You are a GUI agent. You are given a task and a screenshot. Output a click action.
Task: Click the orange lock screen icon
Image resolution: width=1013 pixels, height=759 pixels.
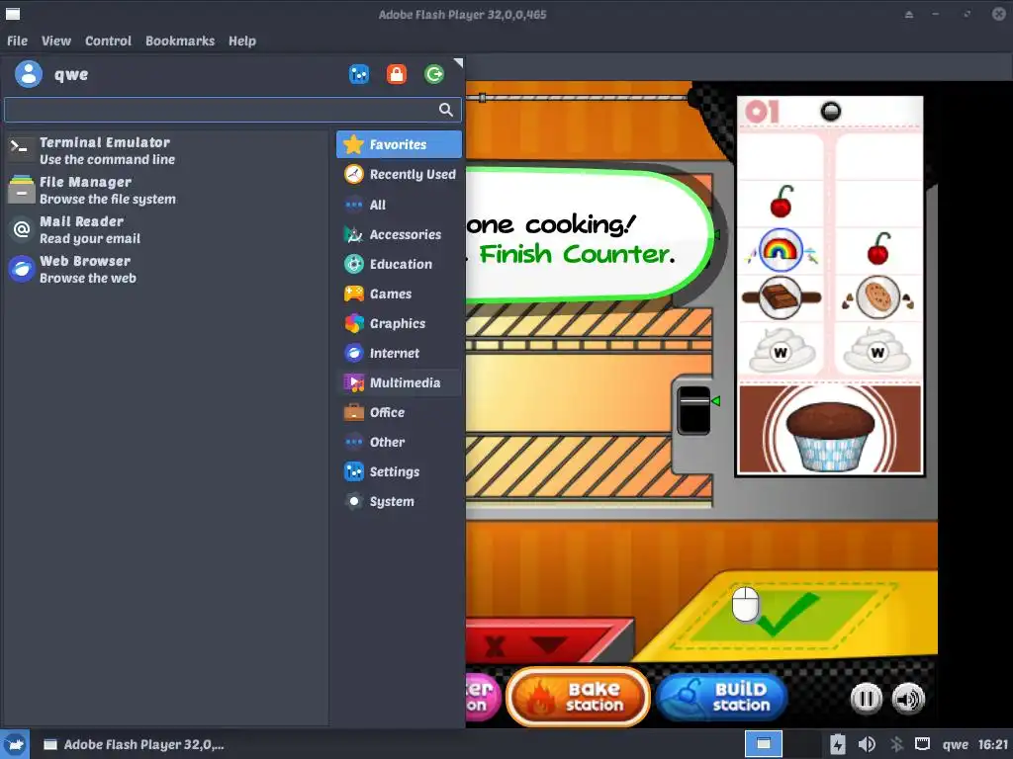point(397,74)
